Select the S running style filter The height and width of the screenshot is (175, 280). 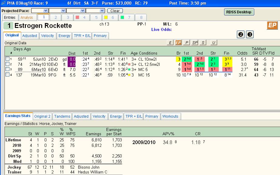coord(203,42)
